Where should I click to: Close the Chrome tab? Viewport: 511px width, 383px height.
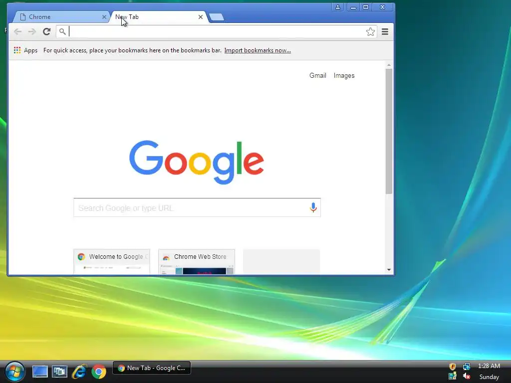104,17
